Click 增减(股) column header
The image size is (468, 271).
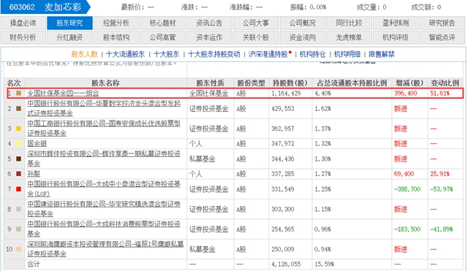click(x=409, y=83)
